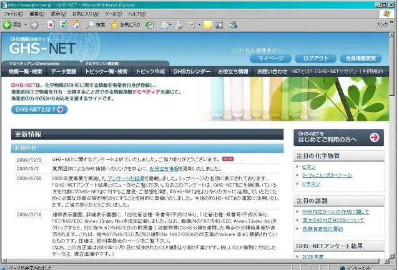Open トピック一覧・検索 navigation item
This screenshot has height=270, width=399.
106,72
